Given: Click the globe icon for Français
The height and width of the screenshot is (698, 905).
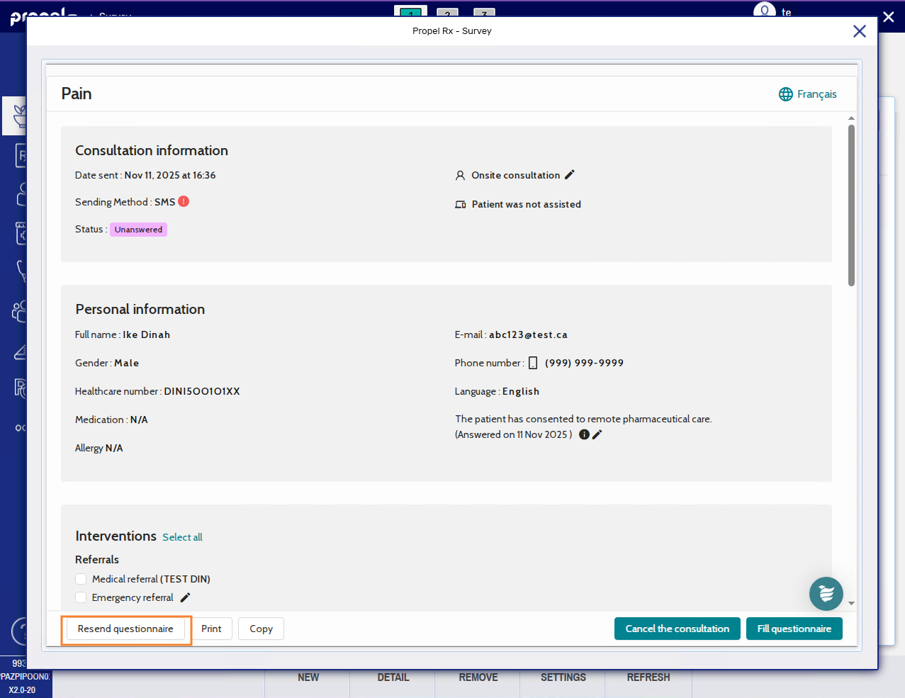Looking at the screenshot, I should point(785,94).
